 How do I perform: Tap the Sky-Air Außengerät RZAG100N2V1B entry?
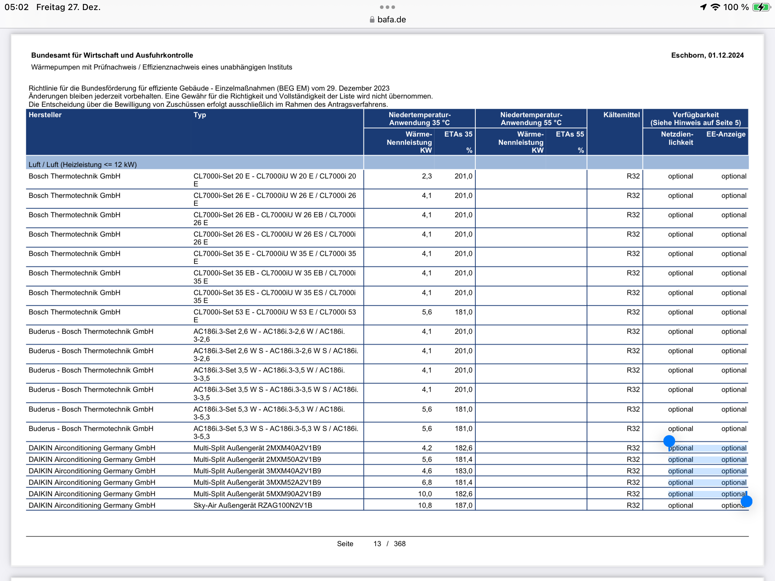pos(253,505)
